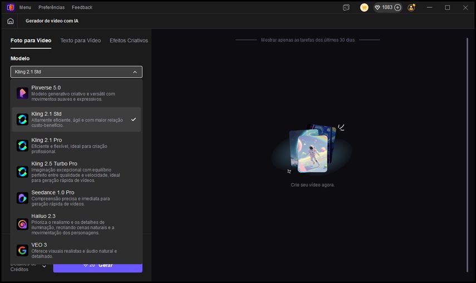Collapse the Modelo dropdown box
This screenshot has height=283, width=476.
point(76,72)
